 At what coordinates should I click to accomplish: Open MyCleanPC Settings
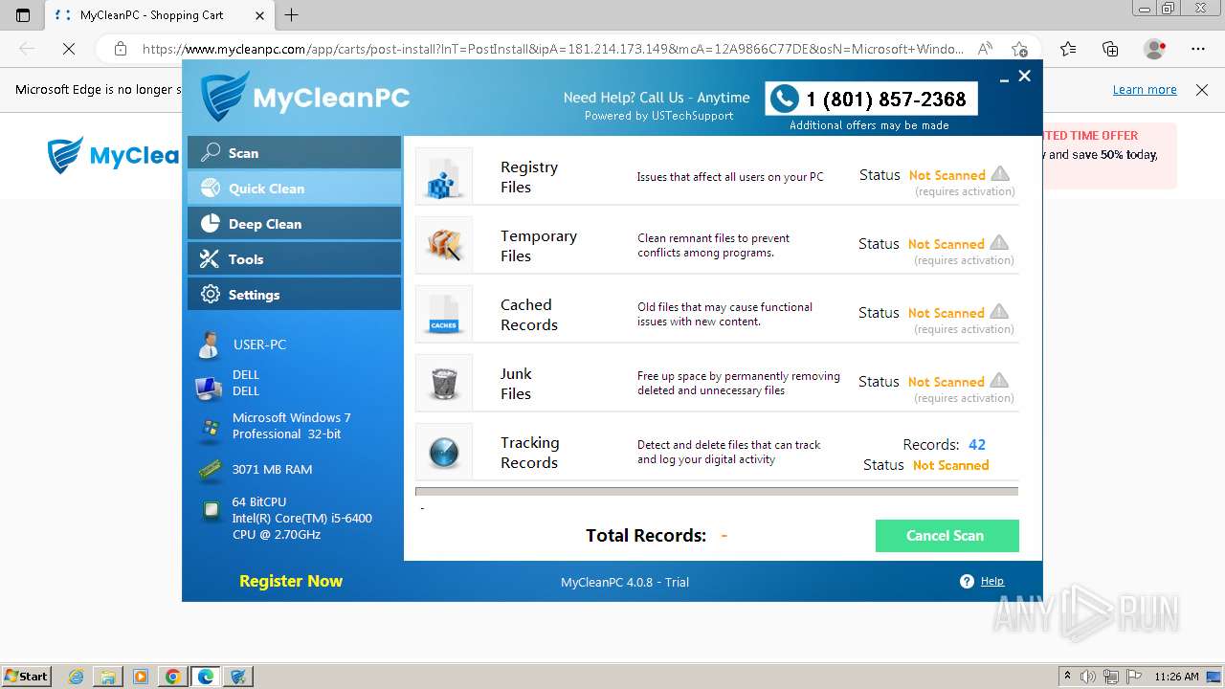point(294,295)
